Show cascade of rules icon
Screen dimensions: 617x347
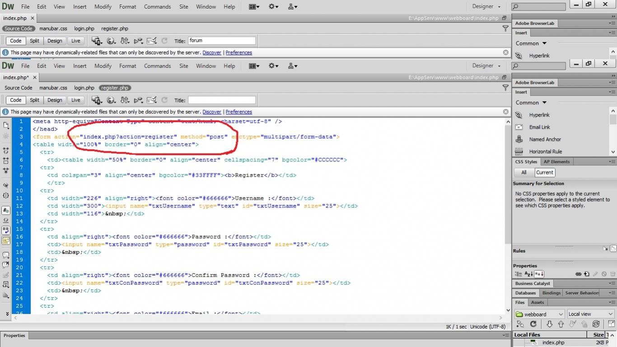(613, 249)
